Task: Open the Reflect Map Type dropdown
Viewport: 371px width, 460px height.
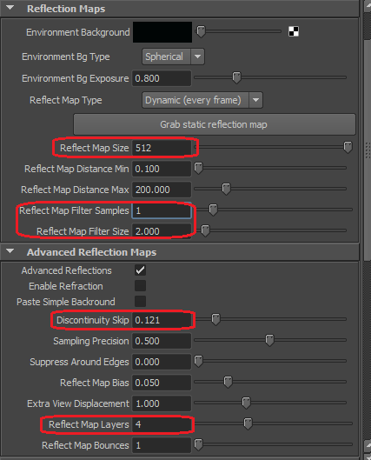Action: [202, 100]
